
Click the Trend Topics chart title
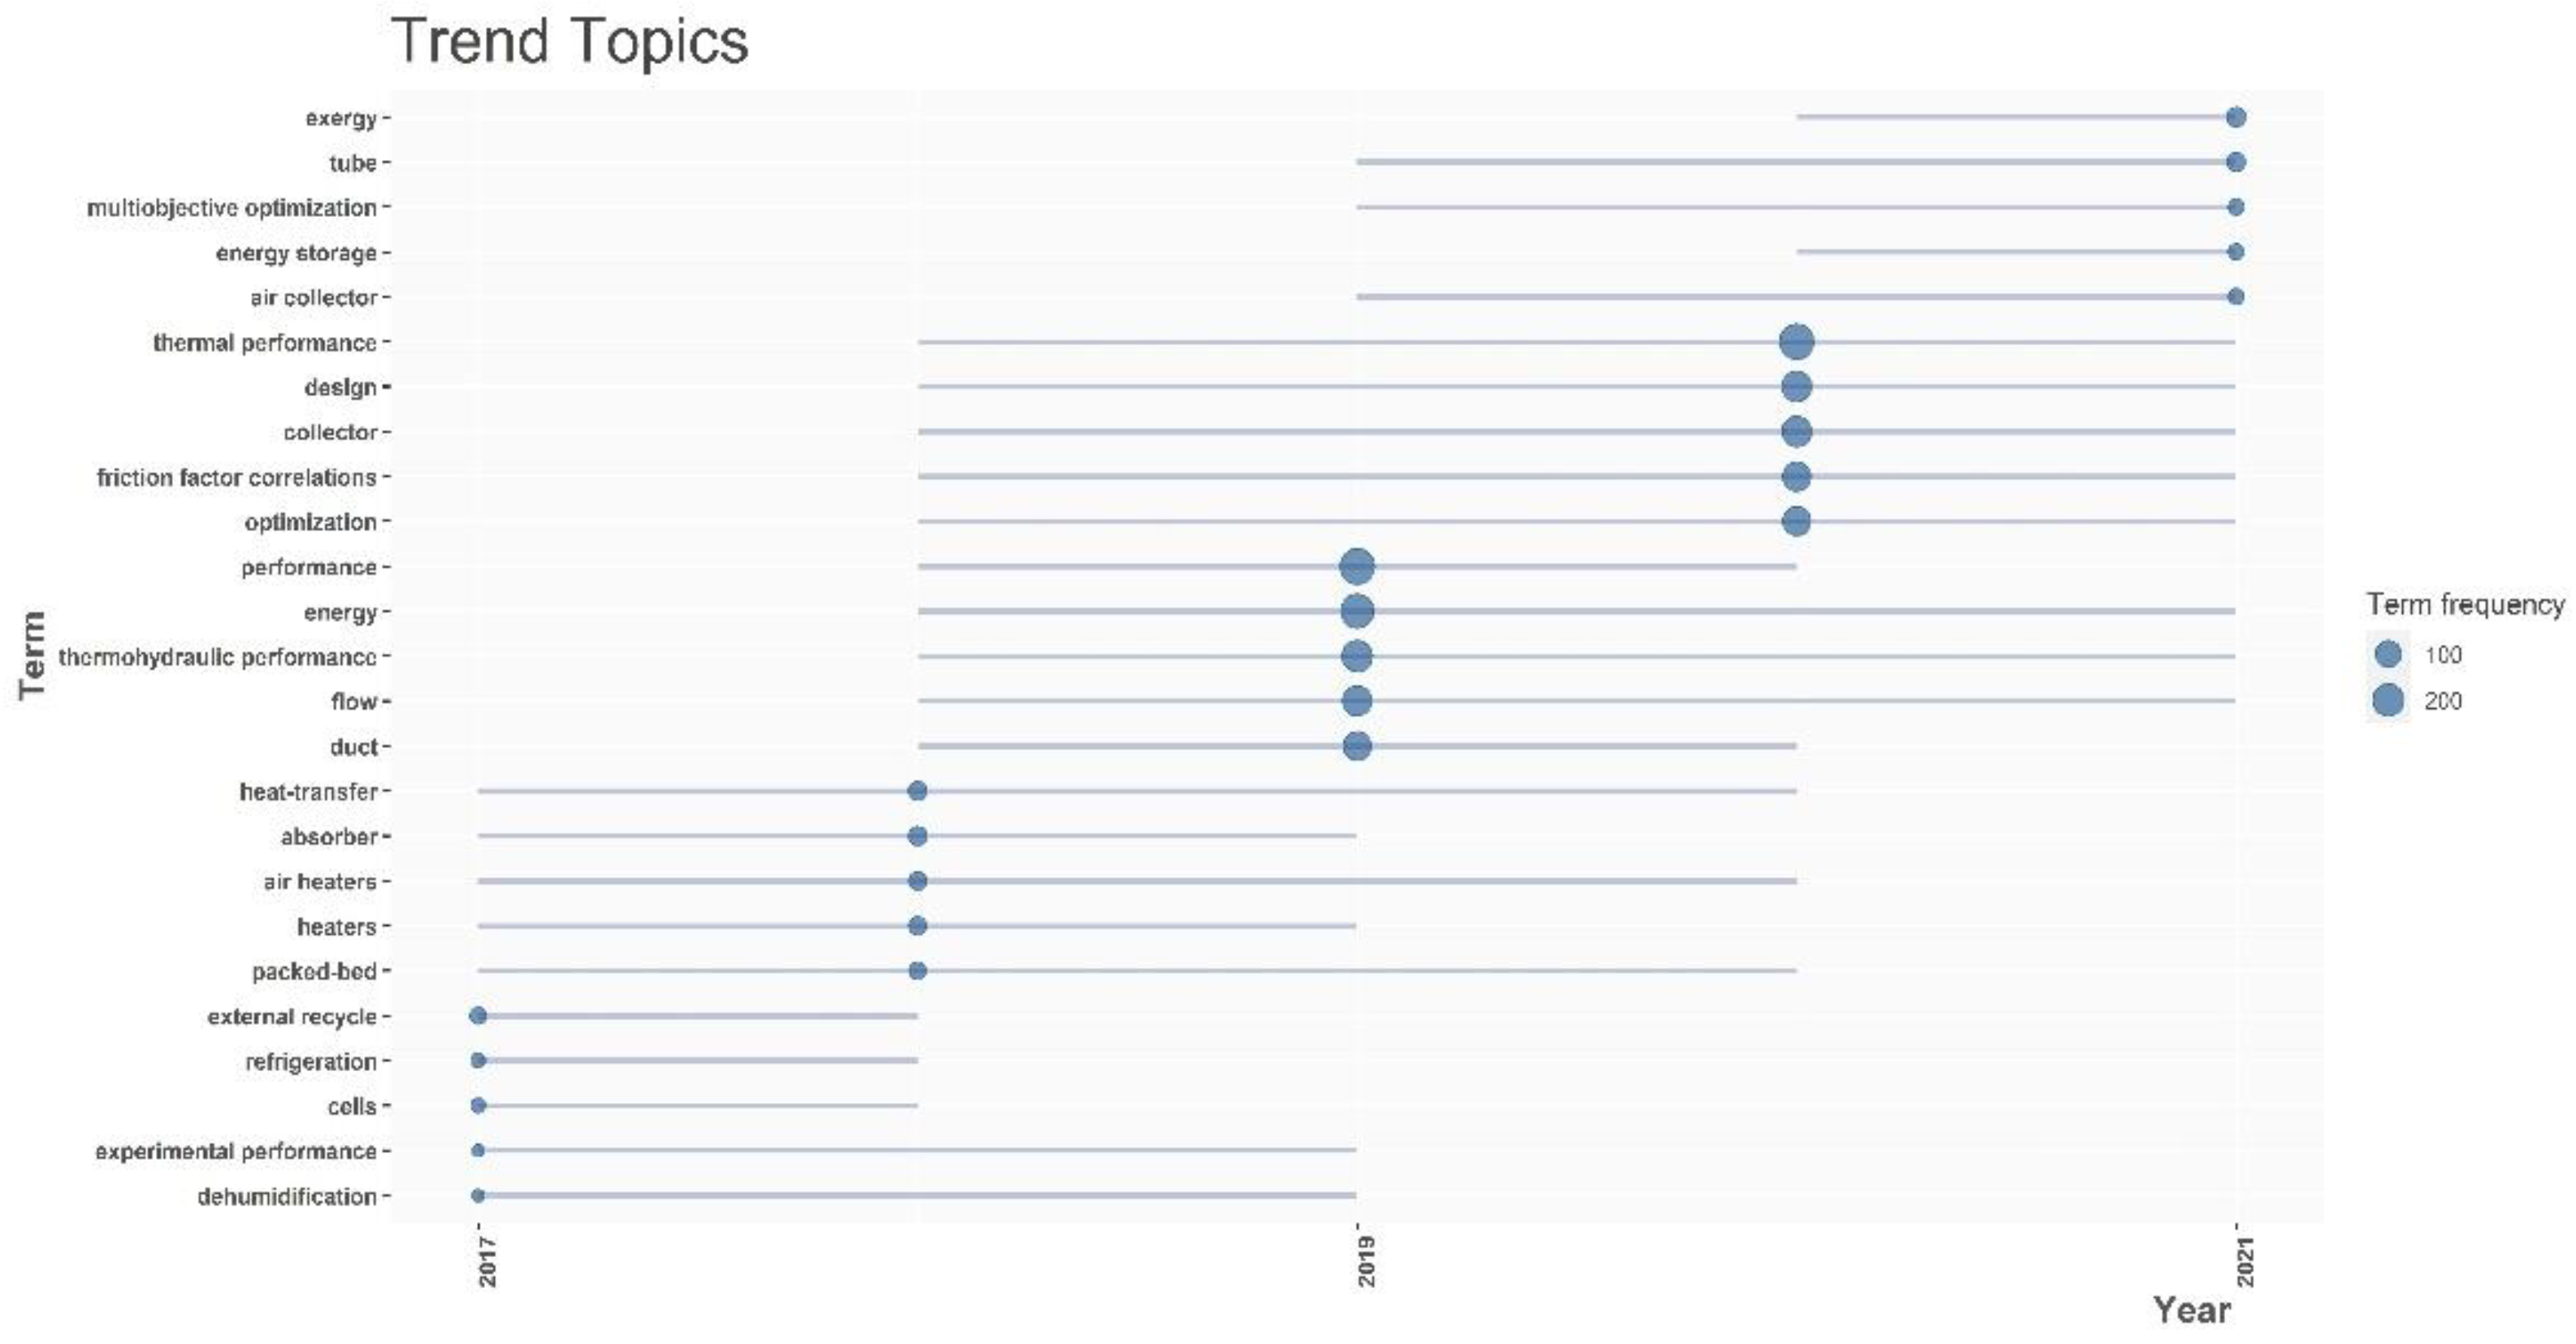point(570,42)
